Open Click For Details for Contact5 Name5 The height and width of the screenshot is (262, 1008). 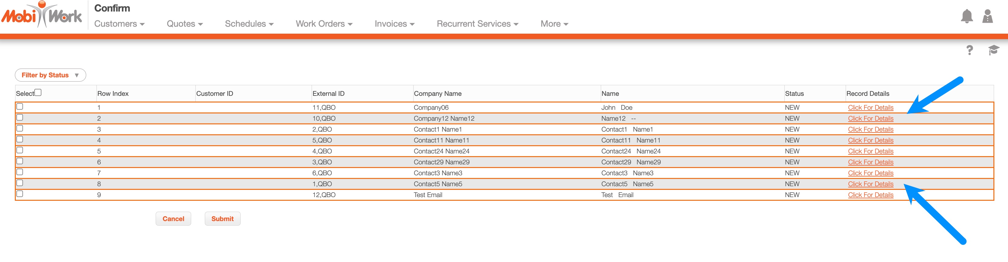[x=870, y=184]
